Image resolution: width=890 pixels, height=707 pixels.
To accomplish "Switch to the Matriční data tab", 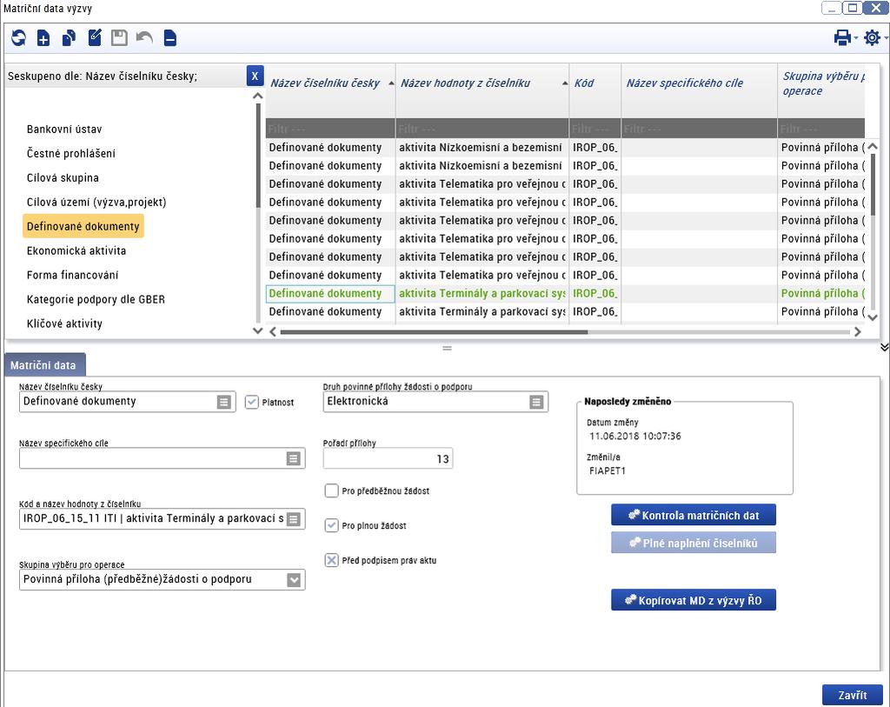I will pos(45,365).
